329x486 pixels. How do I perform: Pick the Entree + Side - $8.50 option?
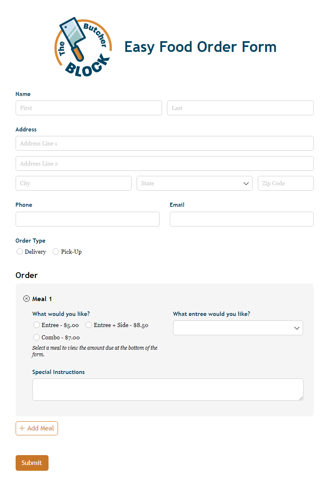point(89,325)
